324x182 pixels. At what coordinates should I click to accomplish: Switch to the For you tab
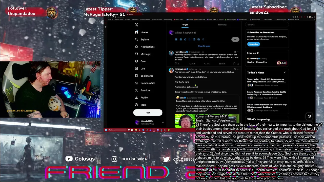point(185,25)
